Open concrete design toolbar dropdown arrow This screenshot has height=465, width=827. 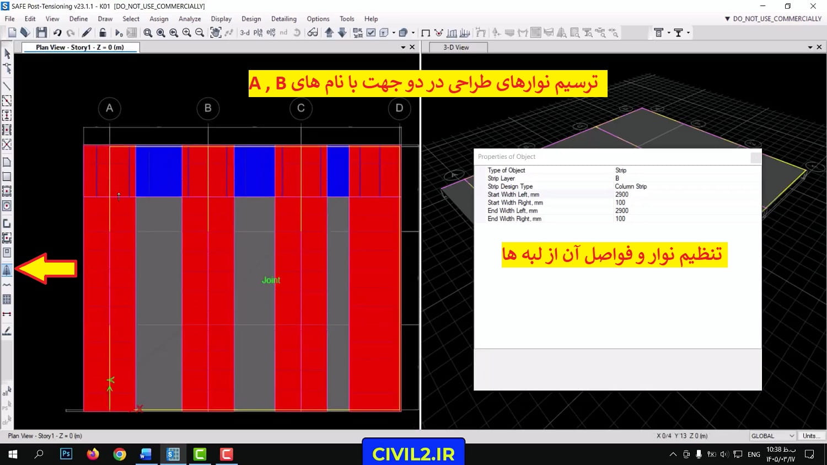669,33
